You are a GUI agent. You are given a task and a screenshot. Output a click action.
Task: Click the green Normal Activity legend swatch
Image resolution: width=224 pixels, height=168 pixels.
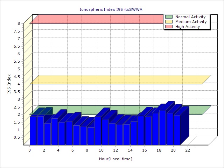(169, 17)
